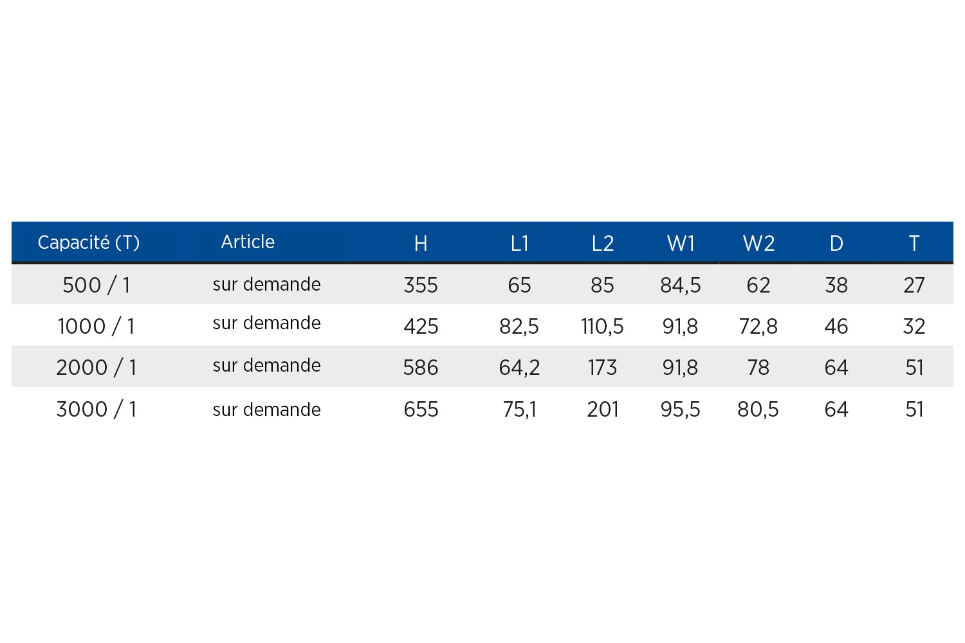Click 'sur demande' in the 500 / 1 row
Image resolution: width=965 pixels, height=643 pixels.
click(x=266, y=284)
